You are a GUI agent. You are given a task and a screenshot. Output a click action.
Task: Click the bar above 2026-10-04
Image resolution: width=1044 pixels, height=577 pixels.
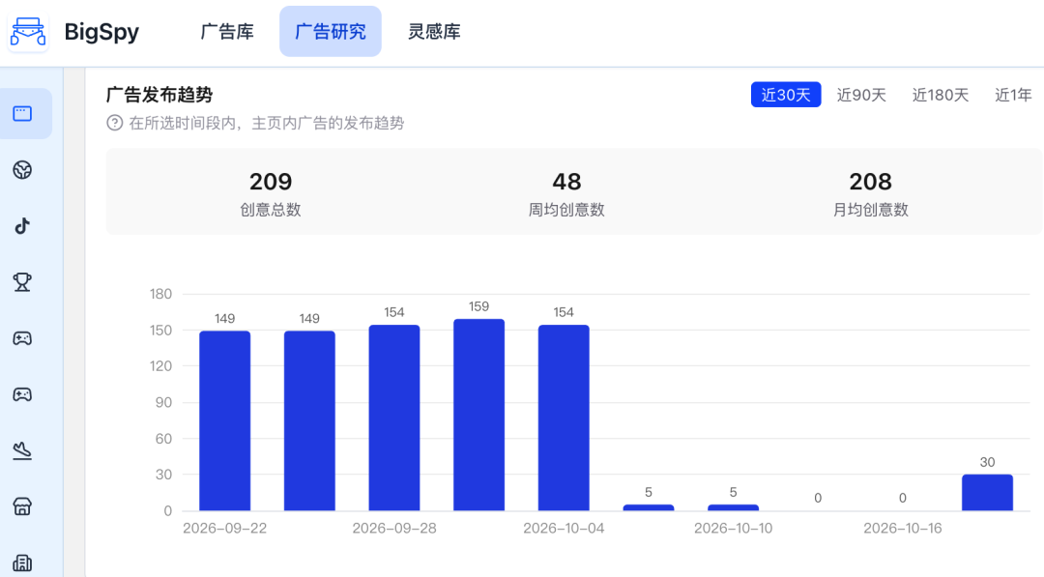pos(564,418)
